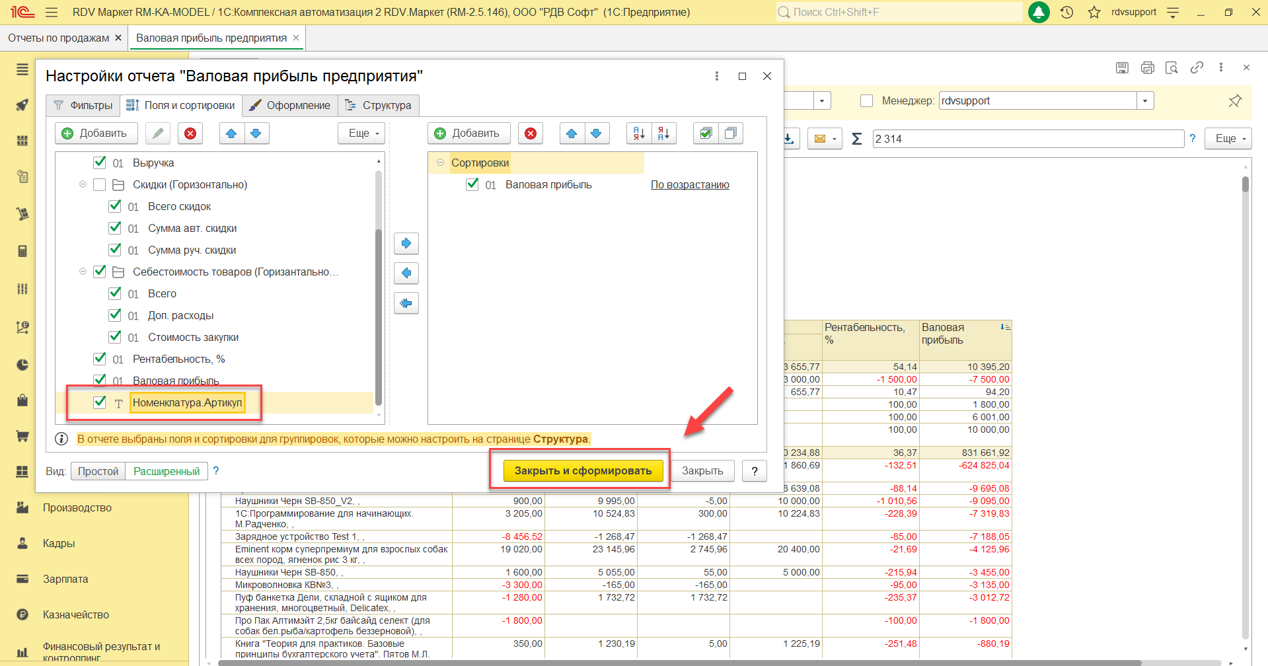
Task: Open the Структура tab
Action: tap(379, 105)
